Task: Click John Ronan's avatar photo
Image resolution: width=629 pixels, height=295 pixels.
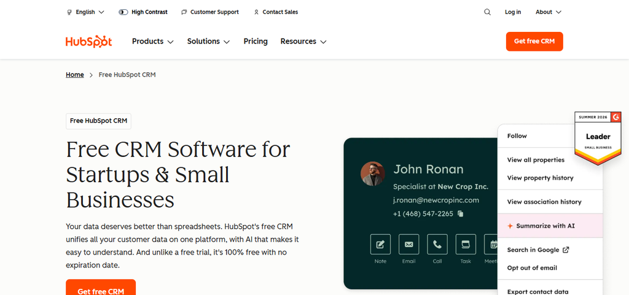Action: [373, 174]
